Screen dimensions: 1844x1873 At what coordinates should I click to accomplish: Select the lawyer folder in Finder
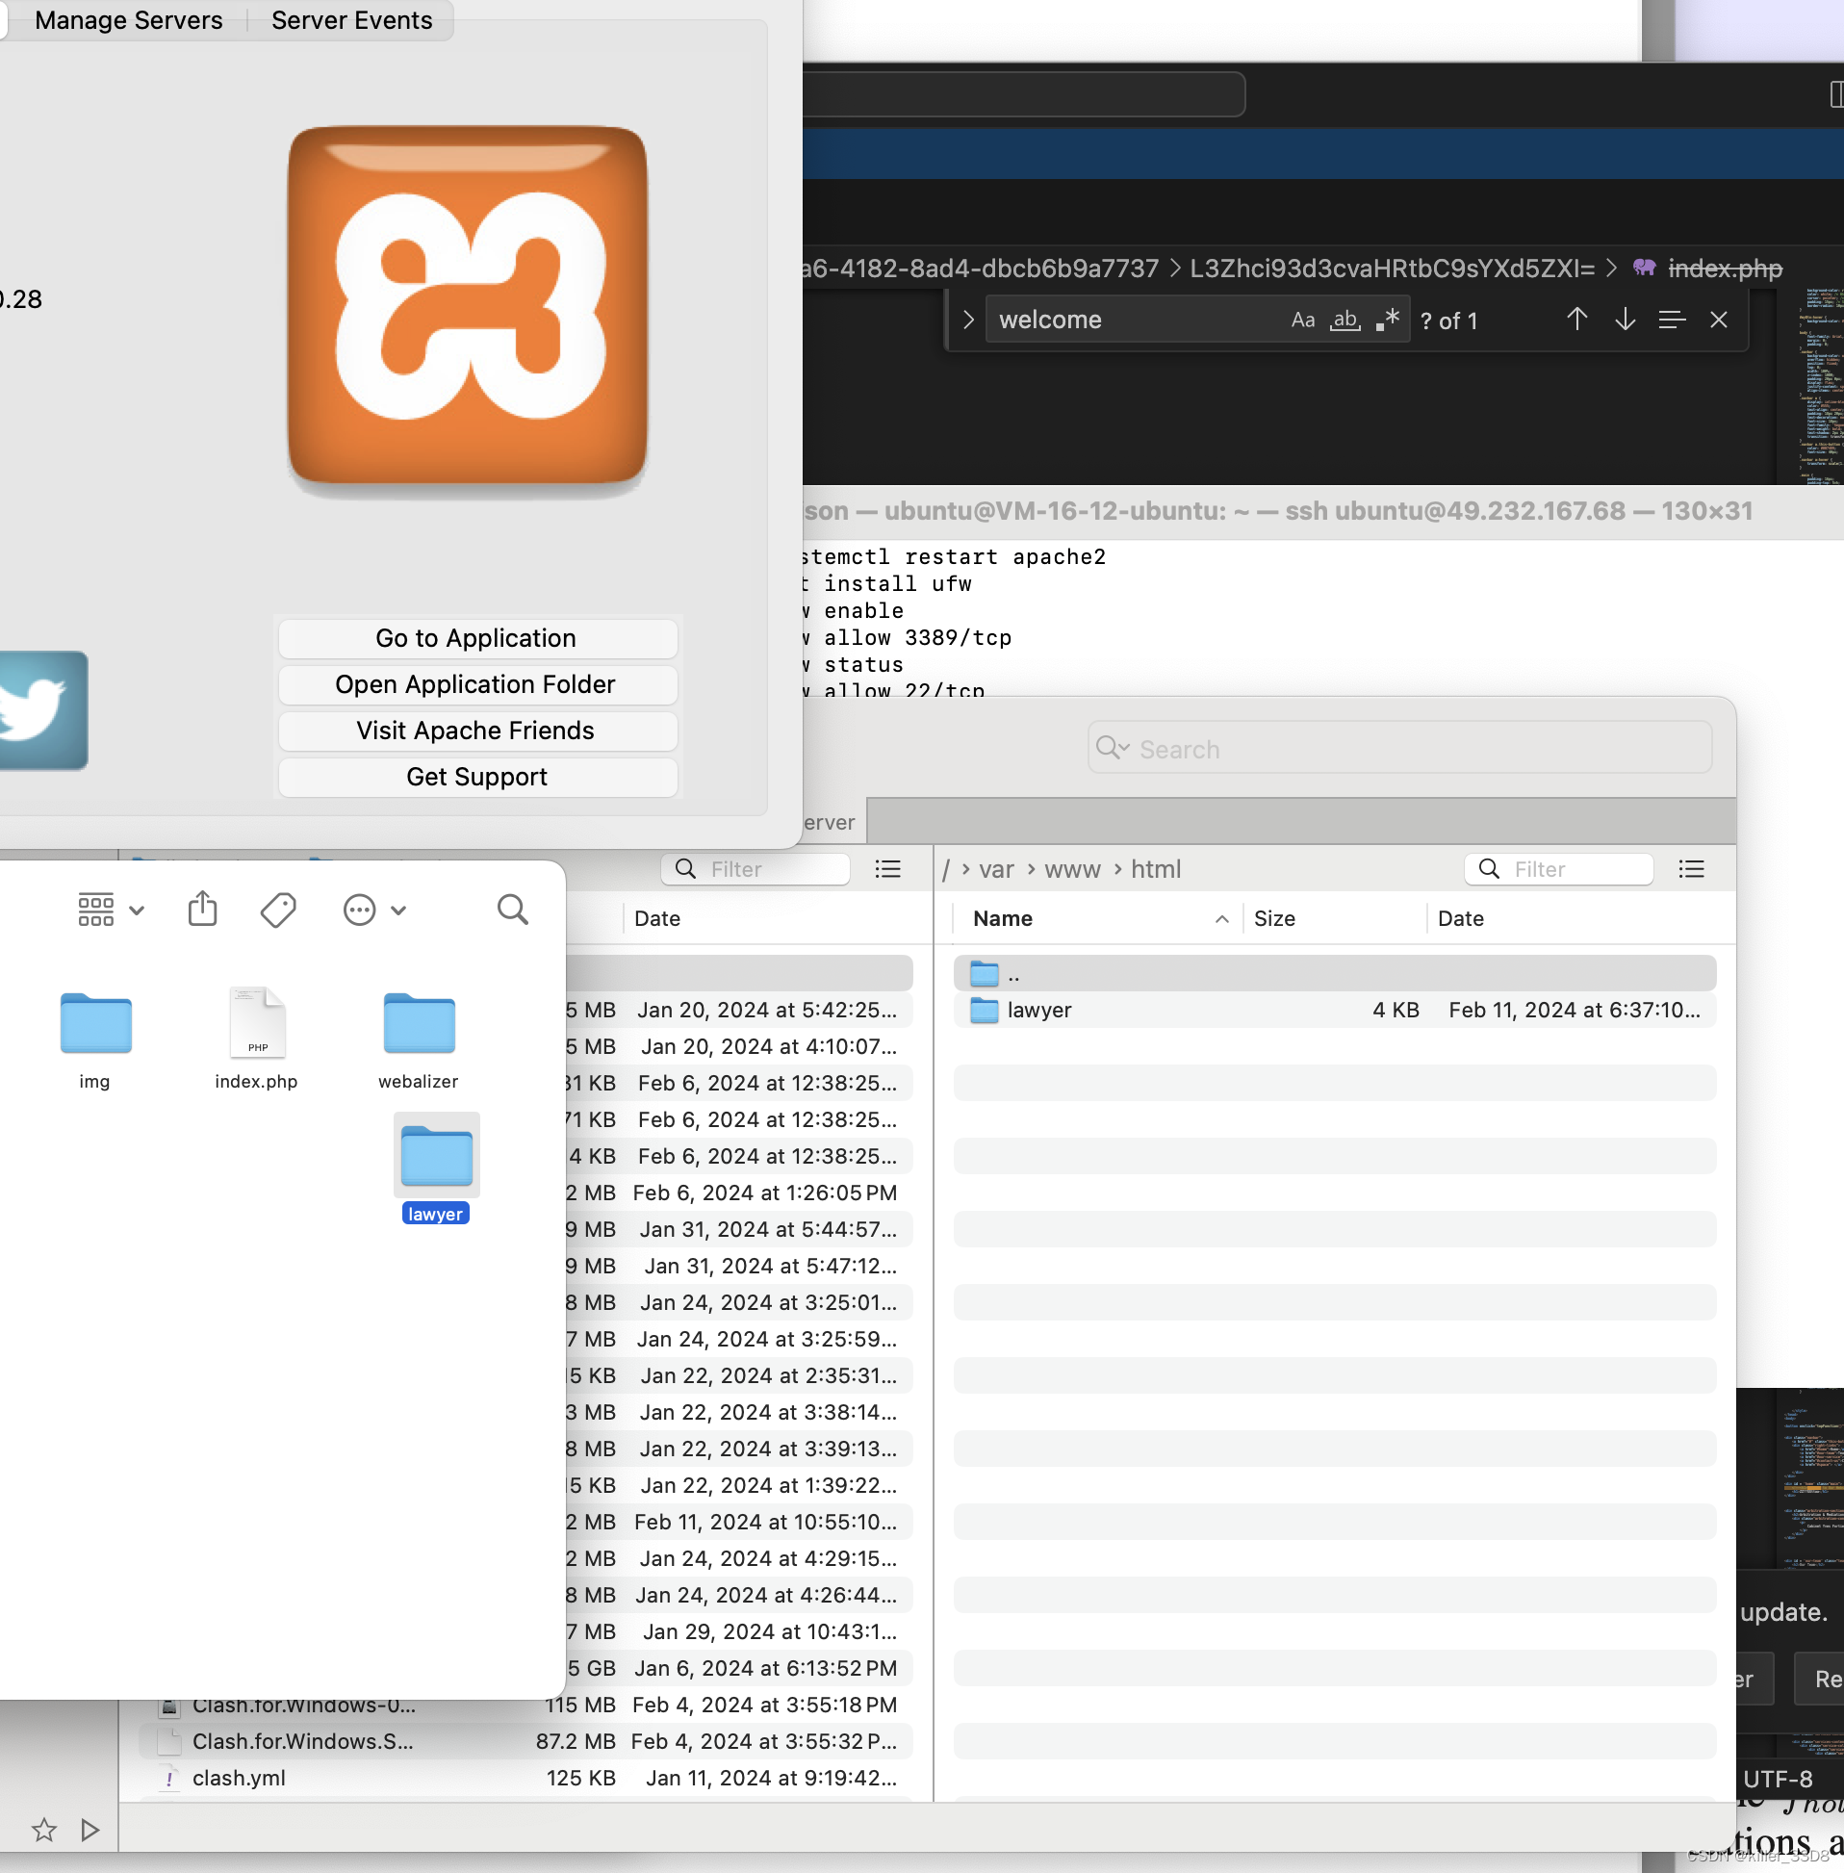pyautogui.click(x=436, y=1168)
